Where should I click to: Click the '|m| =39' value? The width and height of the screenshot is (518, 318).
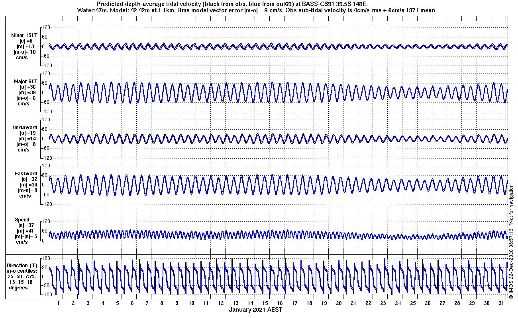tap(27, 93)
